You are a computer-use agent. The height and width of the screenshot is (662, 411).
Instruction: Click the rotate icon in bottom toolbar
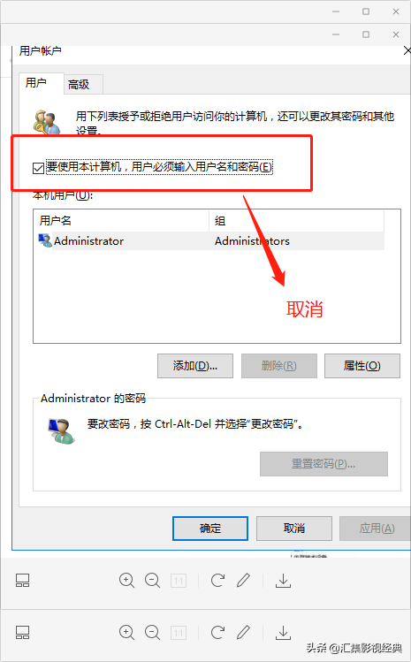(x=217, y=633)
